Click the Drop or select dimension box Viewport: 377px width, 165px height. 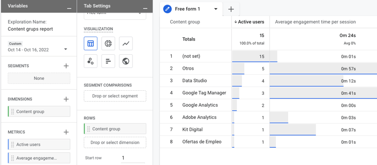(x=115, y=142)
